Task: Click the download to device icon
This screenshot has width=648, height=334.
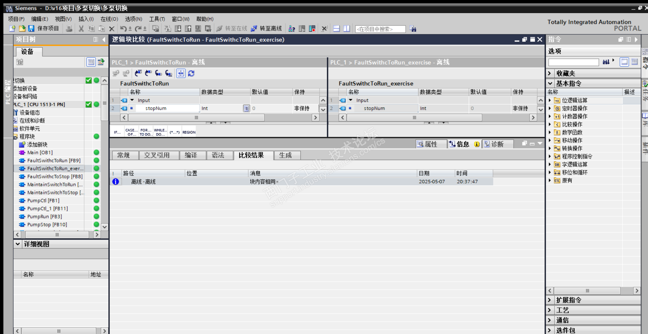Action: pyautogui.click(x=178, y=29)
